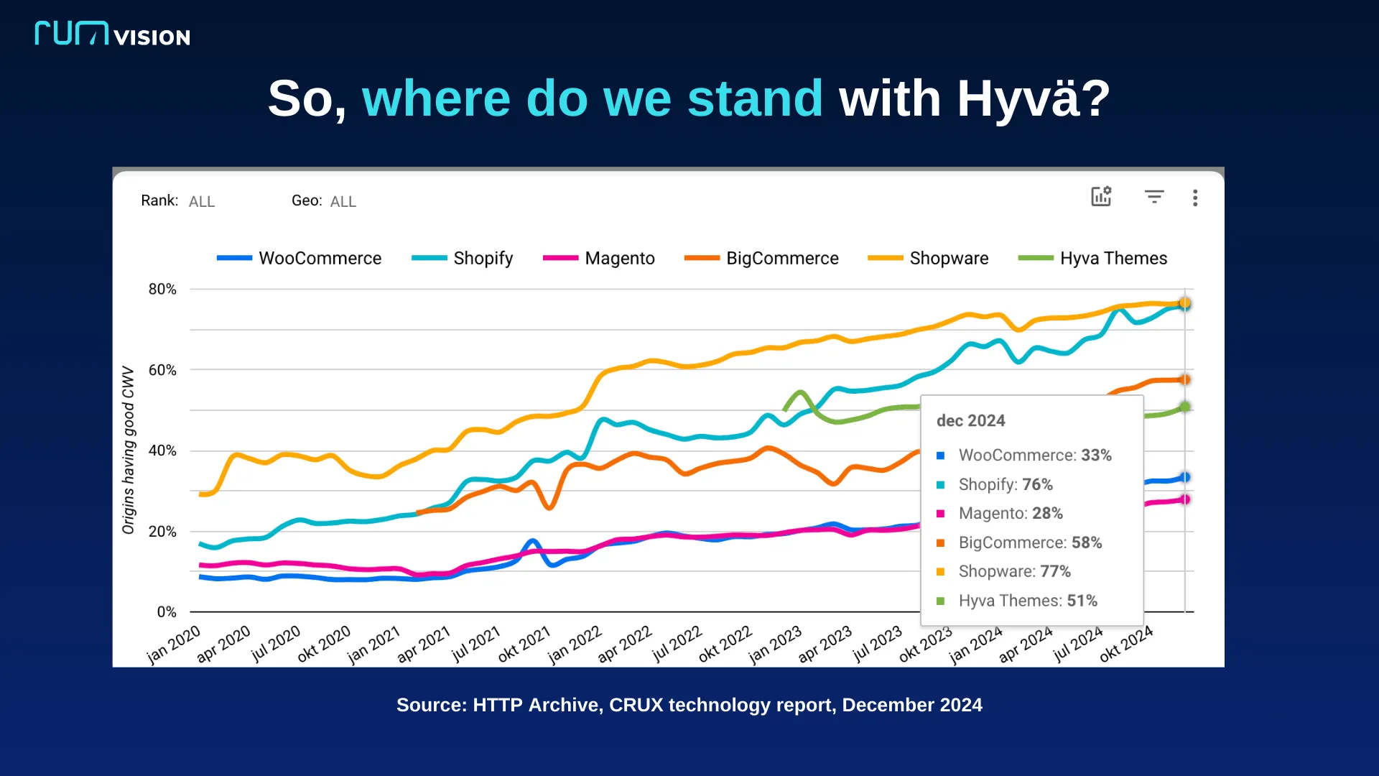Open the Rank ALL dropdown
Image resolution: width=1379 pixels, height=776 pixels.
tap(201, 202)
